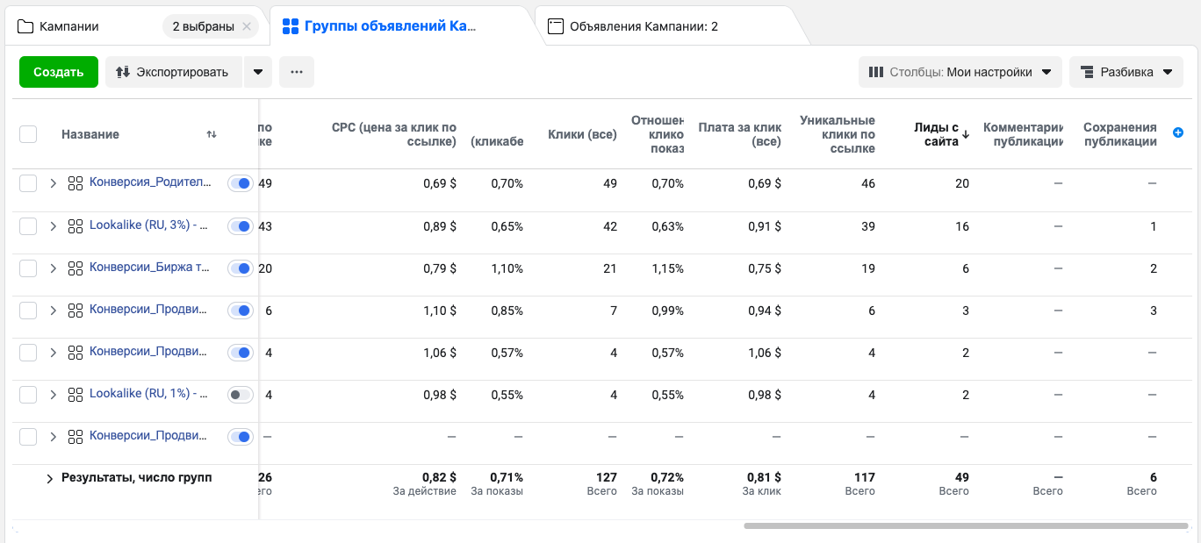1201x543 pixels.
Task: Check the box for Lookalike (RU, 3%) row
Action: (28, 225)
